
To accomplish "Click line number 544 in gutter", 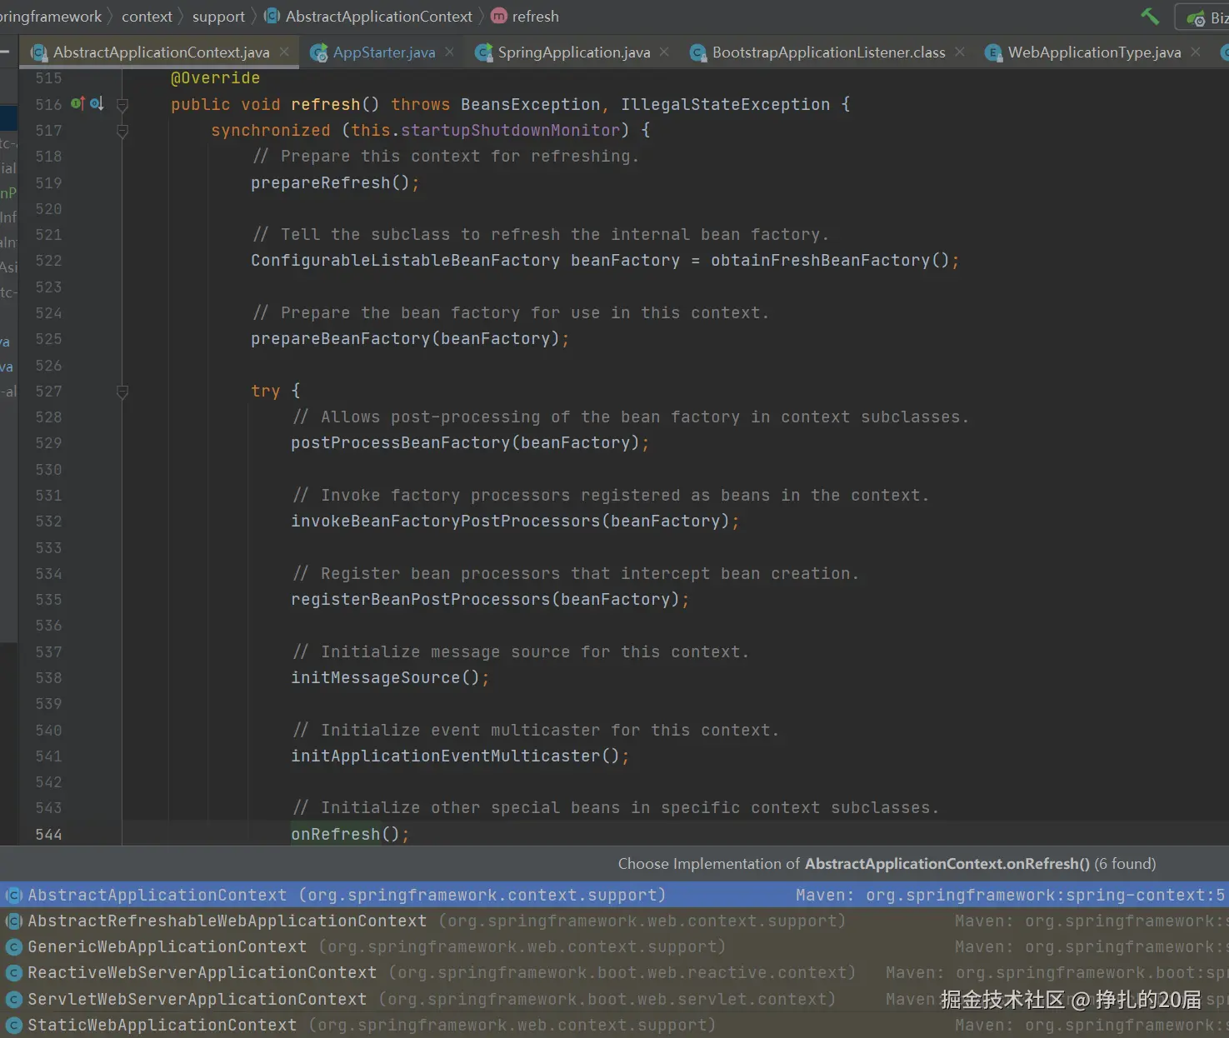I will pos(48,835).
